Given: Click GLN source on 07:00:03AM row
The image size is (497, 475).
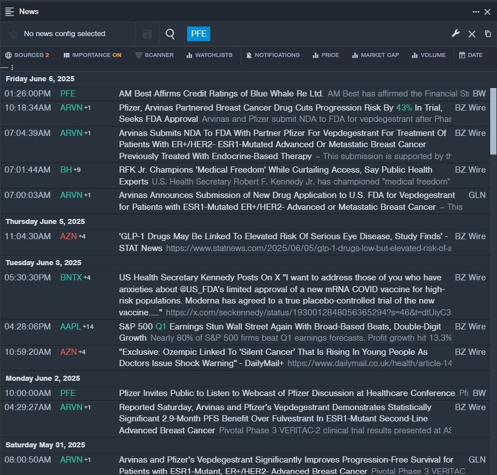Looking at the screenshot, I should [477, 195].
